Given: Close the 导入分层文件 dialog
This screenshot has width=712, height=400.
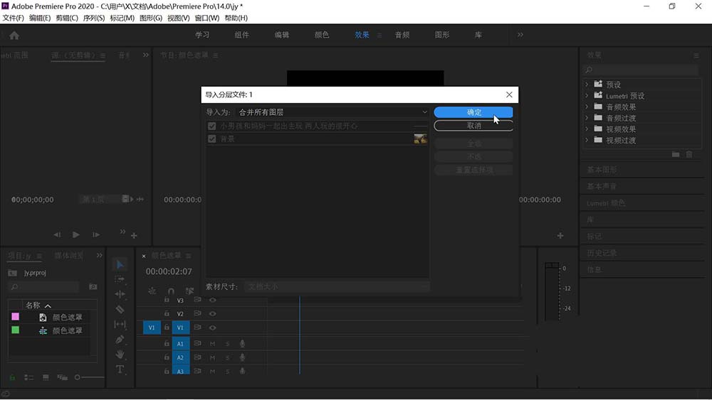Looking at the screenshot, I should click(509, 94).
